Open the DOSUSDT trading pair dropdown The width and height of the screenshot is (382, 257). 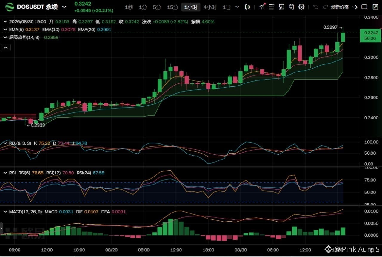[x=64, y=7]
